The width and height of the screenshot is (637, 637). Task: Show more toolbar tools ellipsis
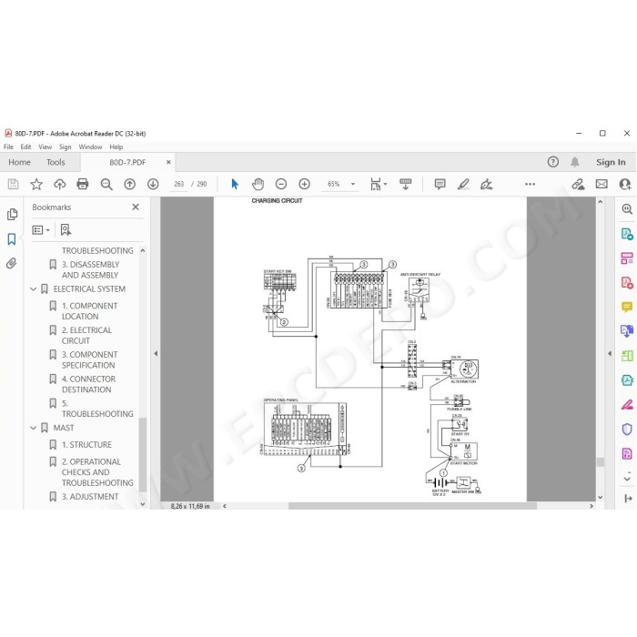tap(530, 184)
